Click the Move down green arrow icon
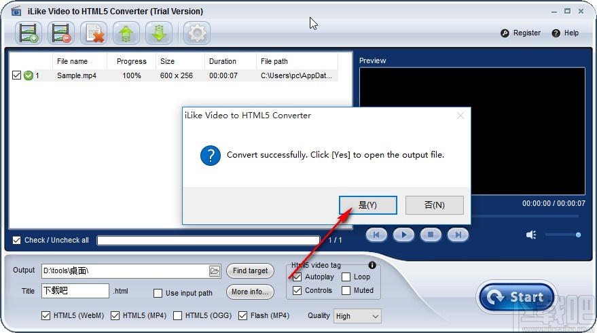The image size is (597, 333). [159, 33]
